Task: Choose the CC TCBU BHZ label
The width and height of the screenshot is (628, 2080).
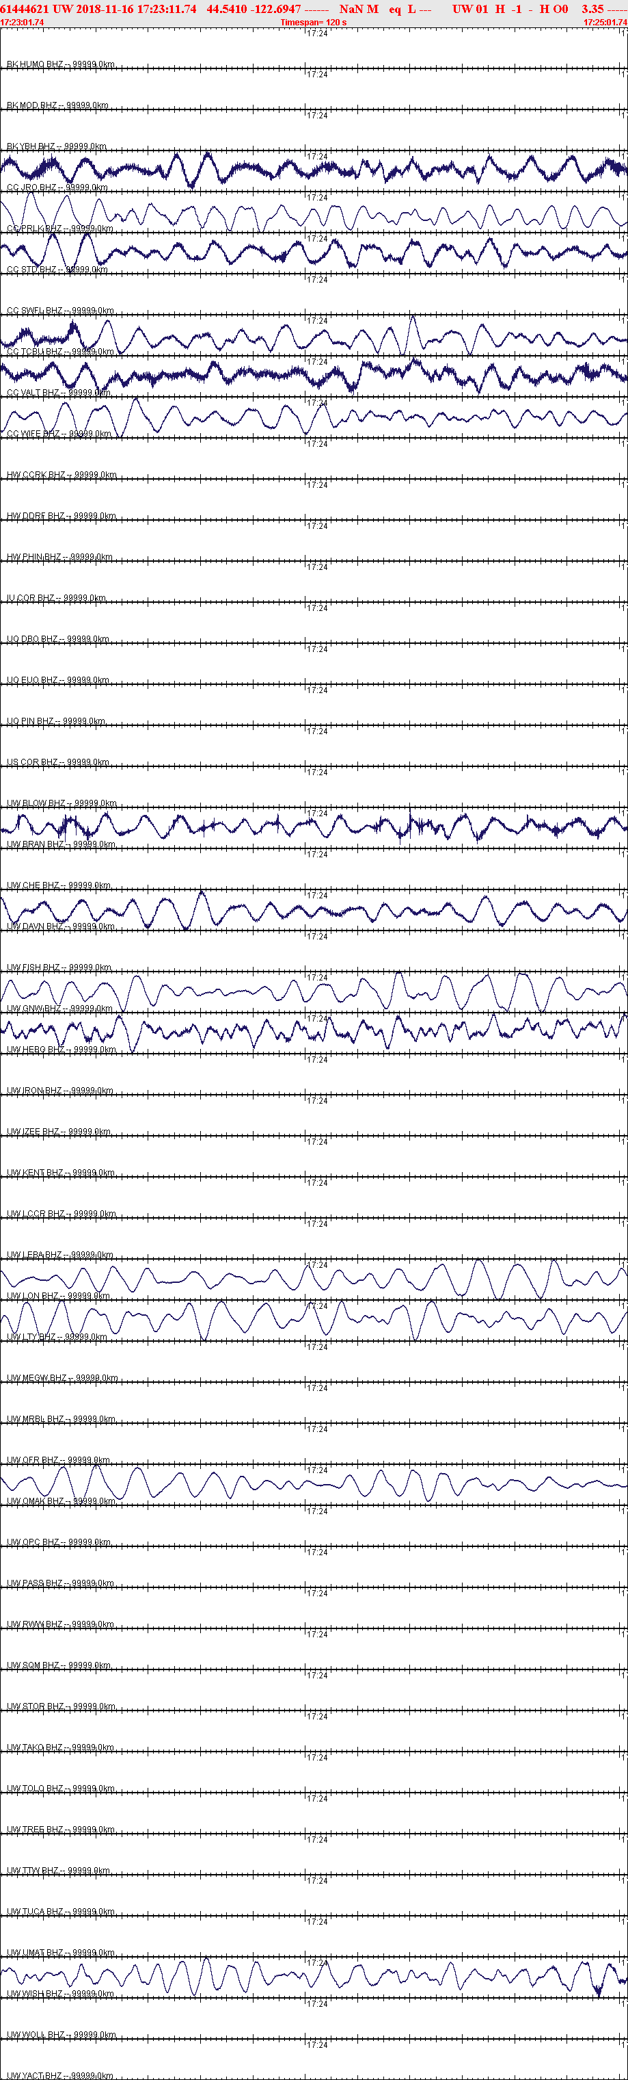Action: (x=60, y=351)
